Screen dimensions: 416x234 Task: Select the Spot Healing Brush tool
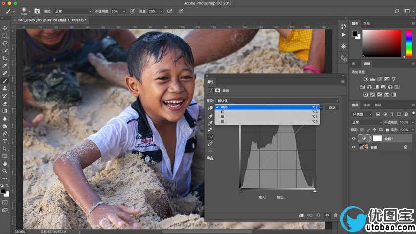pyautogui.click(x=5, y=73)
